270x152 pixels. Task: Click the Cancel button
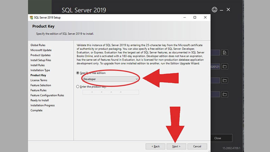click(197, 146)
